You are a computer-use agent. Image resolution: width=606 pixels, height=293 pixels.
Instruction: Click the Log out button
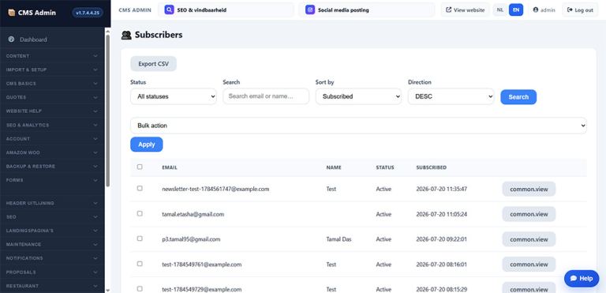tap(580, 10)
